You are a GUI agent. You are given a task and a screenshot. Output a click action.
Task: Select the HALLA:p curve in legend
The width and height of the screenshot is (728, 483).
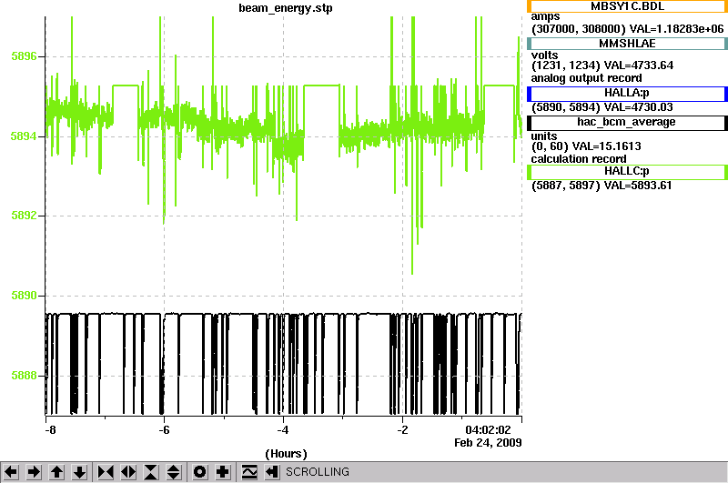coord(627,94)
